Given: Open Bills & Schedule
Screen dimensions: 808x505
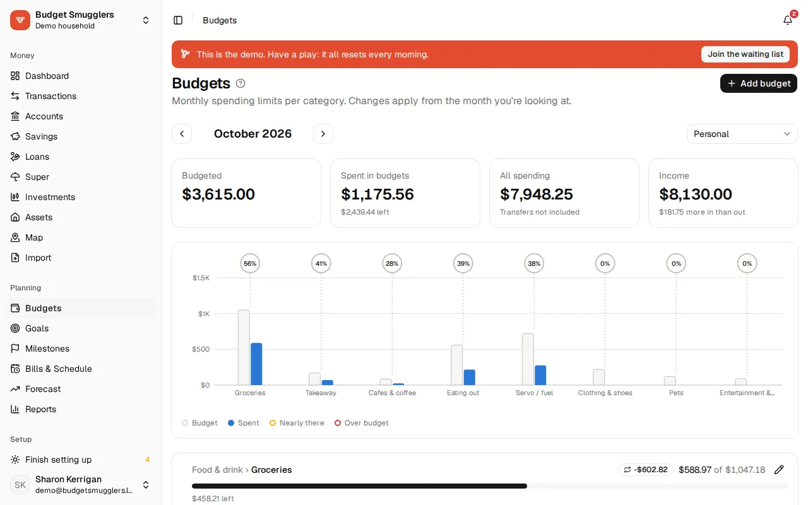Looking at the screenshot, I should pyautogui.click(x=81, y=369).
